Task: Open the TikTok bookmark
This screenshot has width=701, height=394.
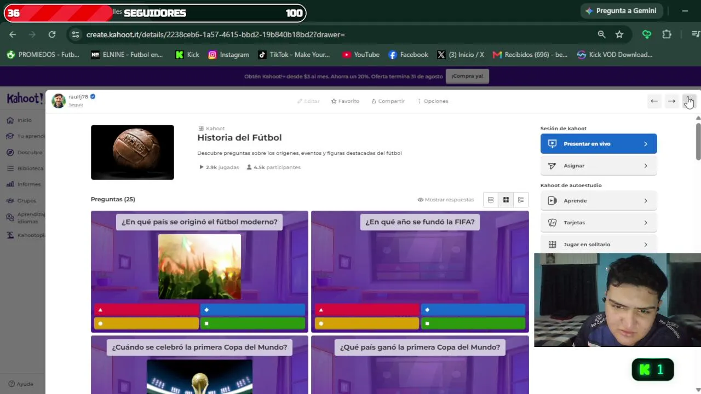Action: [x=294, y=55]
